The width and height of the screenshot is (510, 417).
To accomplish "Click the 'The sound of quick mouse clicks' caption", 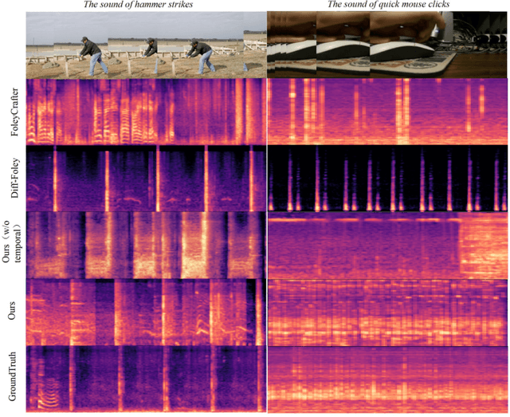I will pyautogui.click(x=386, y=6).
